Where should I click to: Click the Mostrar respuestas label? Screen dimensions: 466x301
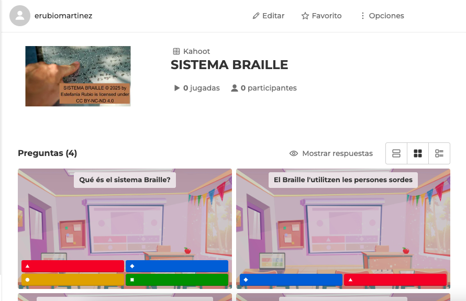[337, 153]
